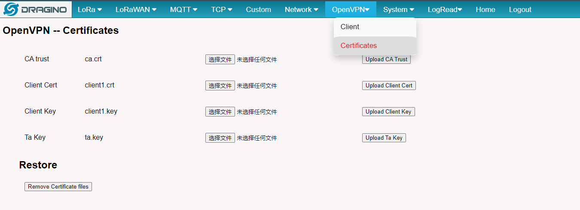Viewport: 580px width, 210px height.
Task: Open the System dropdown menu
Action: tap(399, 9)
